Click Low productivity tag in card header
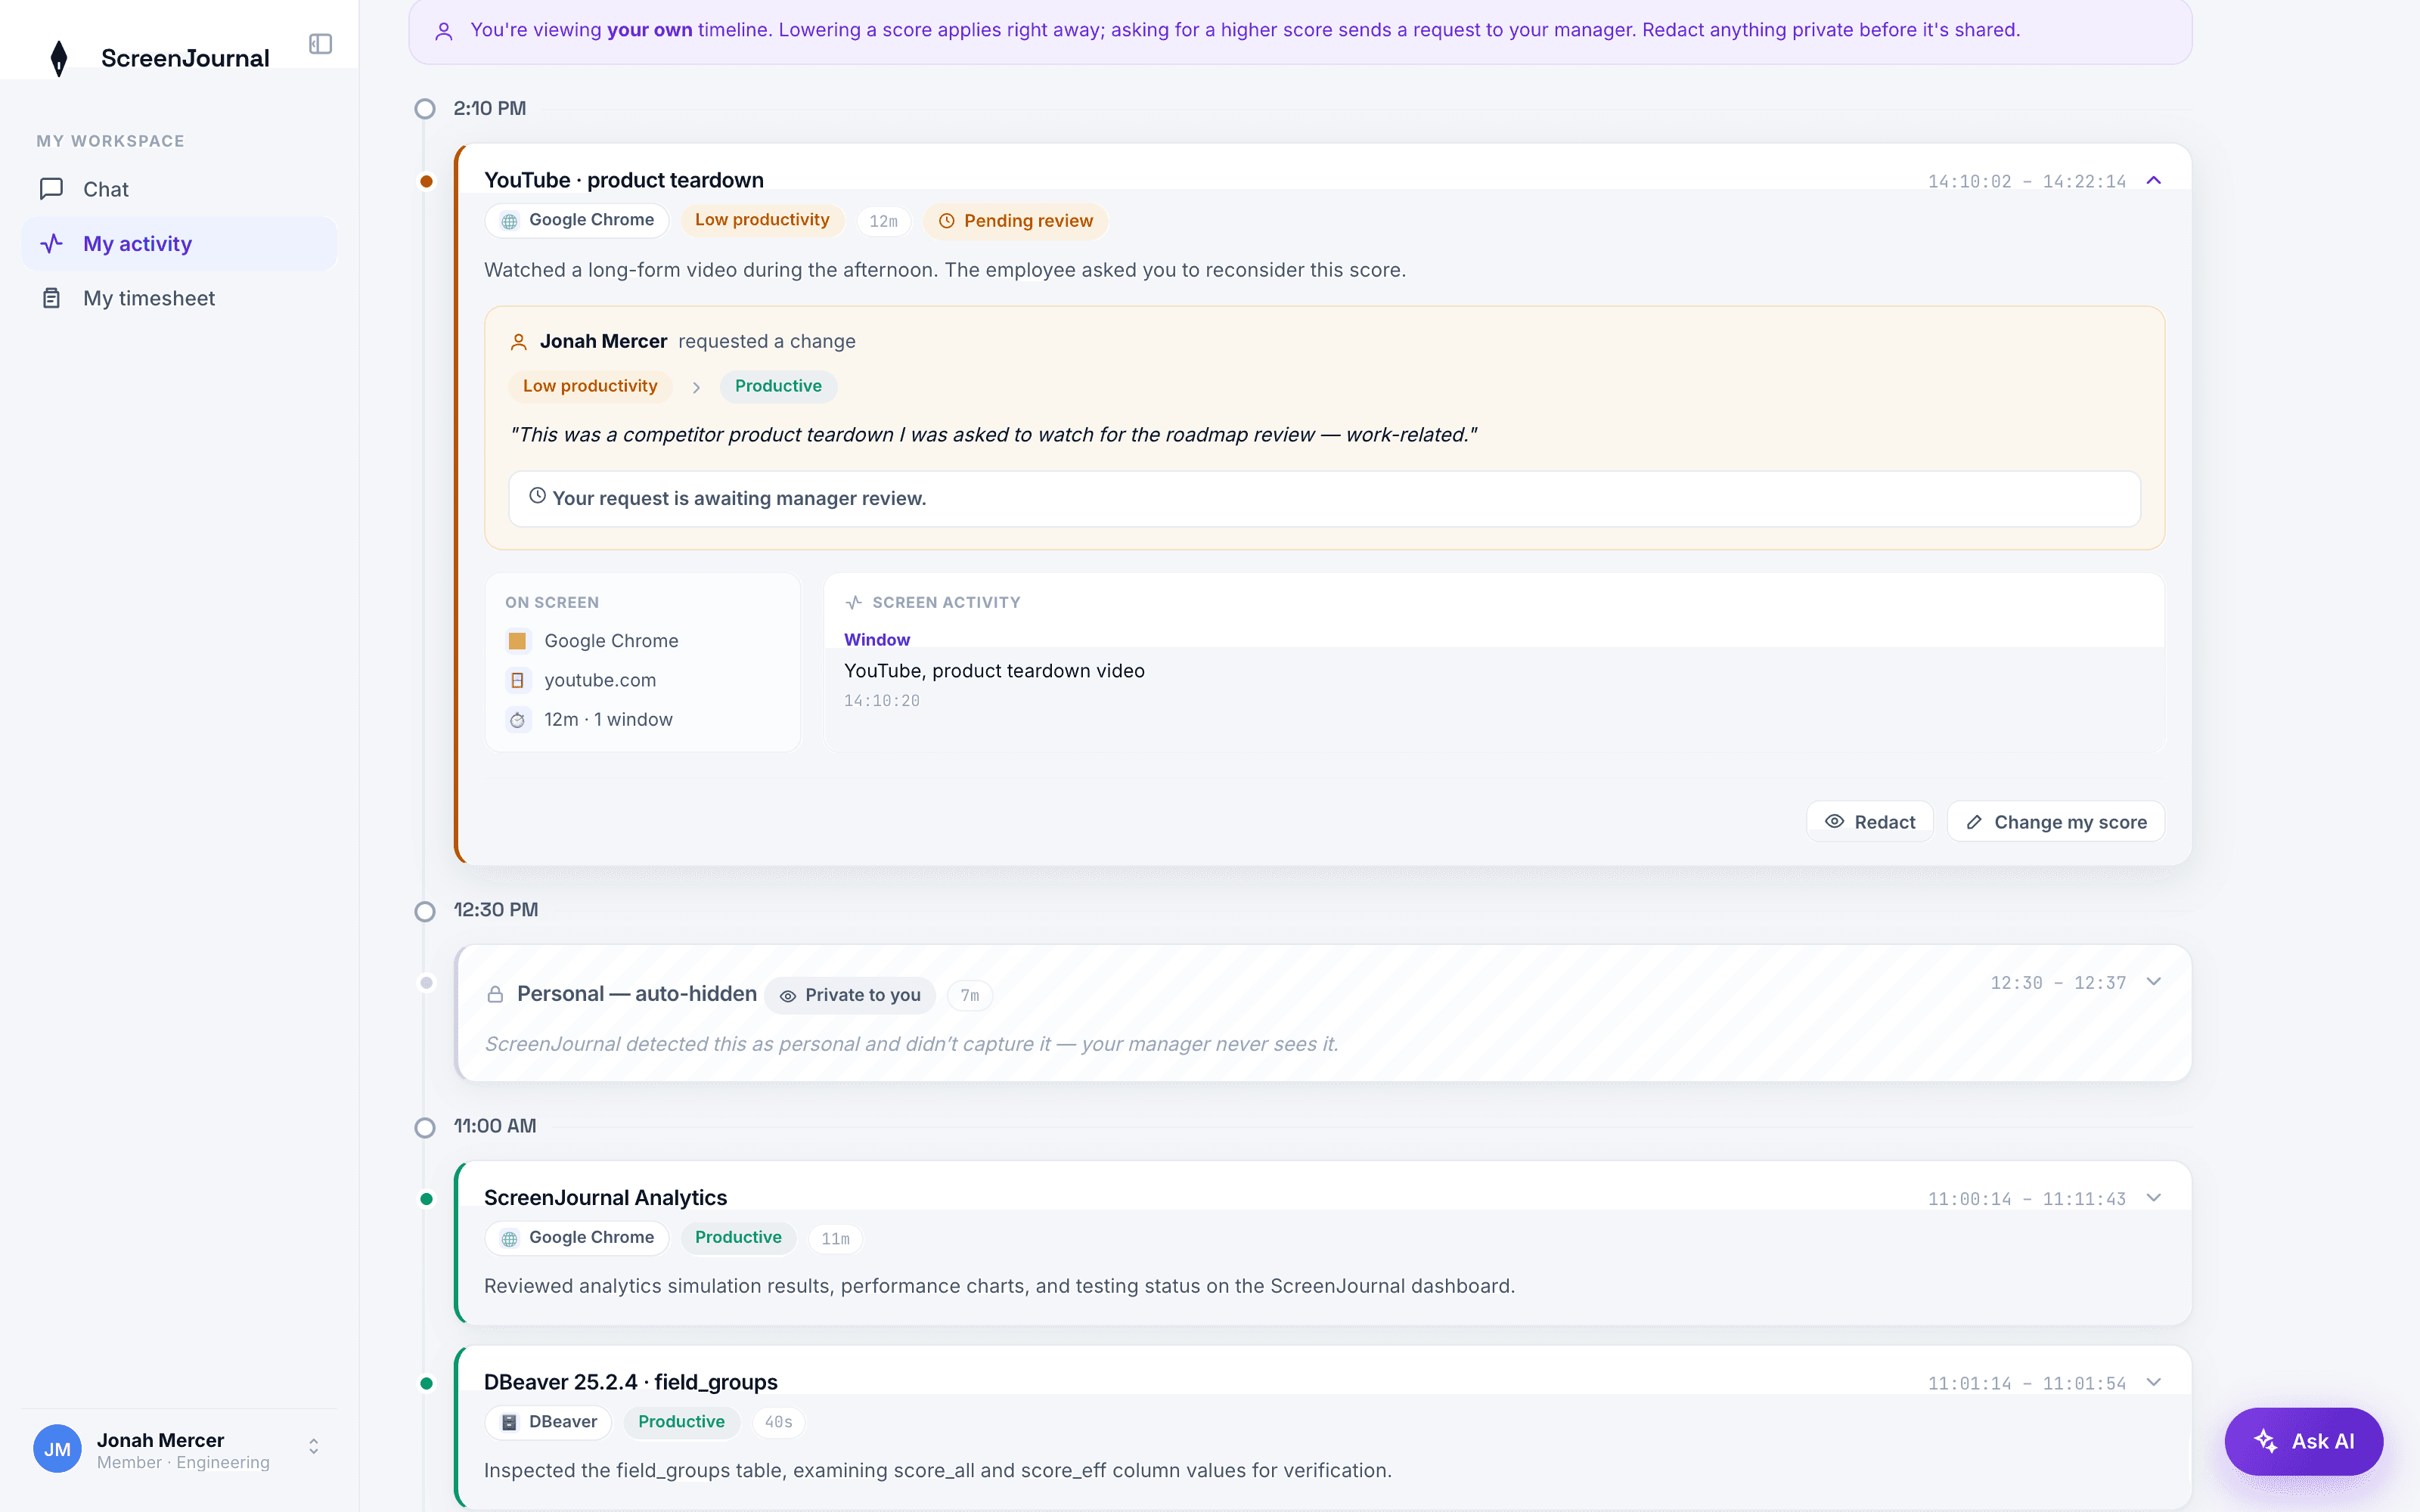The image size is (2420, 1512). (x=762, y=220)
